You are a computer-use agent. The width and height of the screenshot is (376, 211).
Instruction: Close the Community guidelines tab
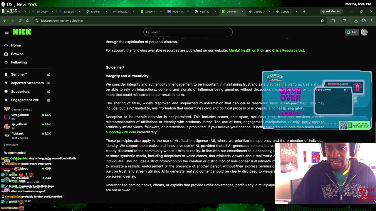click(242, 11)
